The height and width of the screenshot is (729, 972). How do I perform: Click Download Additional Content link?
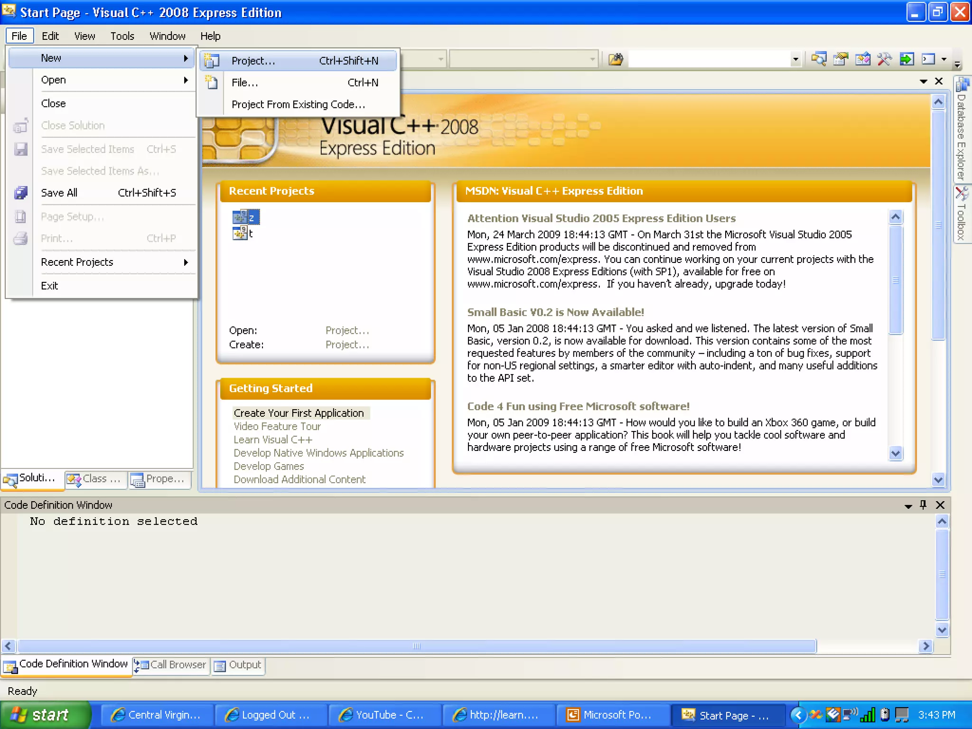click(x=299, y=479)
